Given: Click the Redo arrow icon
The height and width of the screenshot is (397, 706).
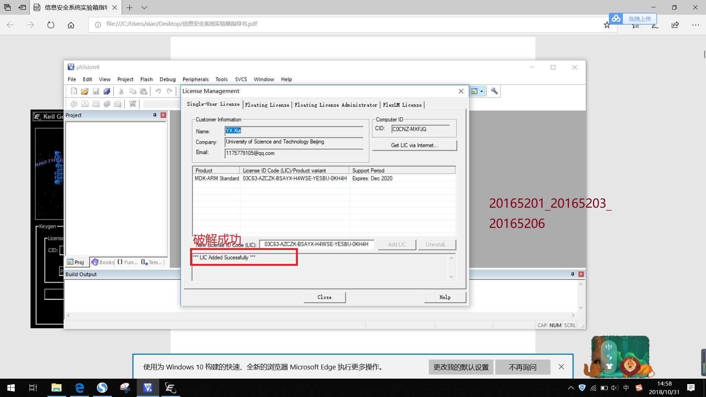Looking at the screenshot, I should 169,91.
